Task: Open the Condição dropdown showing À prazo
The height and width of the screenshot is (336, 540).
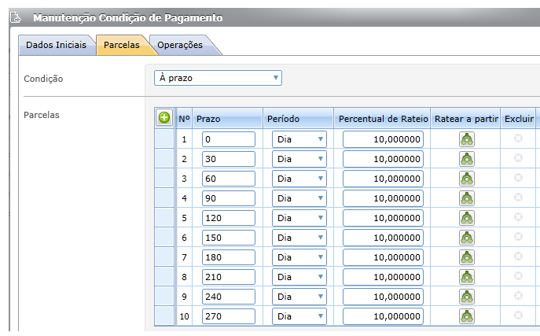Action: point(218,78)
